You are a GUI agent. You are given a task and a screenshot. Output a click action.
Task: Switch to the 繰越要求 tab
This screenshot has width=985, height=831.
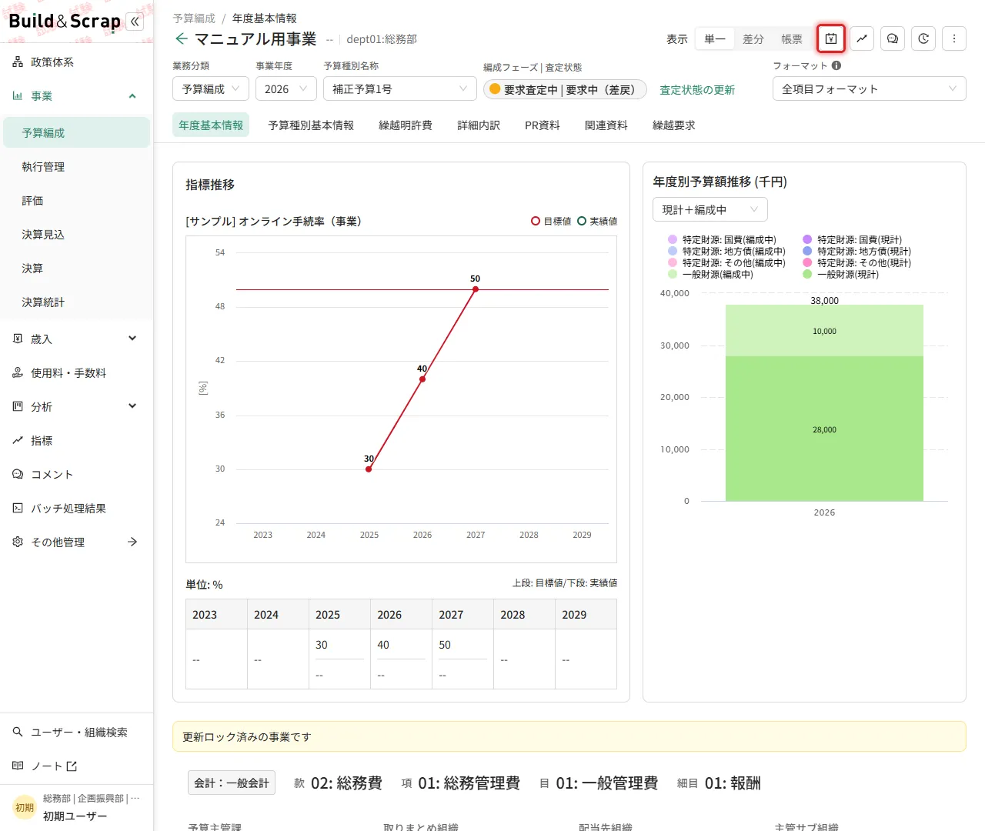(x=674, y=125)
